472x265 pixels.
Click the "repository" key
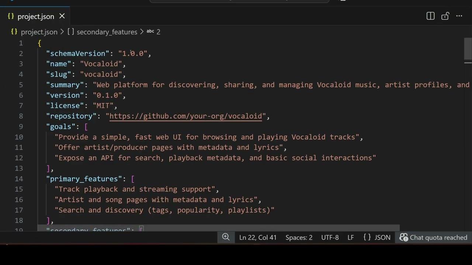[72, 116]
